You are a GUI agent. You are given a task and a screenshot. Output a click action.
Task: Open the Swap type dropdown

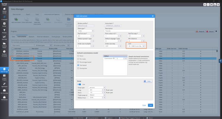[97, 87]
